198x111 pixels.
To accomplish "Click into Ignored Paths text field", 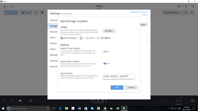I will point(119,76).
